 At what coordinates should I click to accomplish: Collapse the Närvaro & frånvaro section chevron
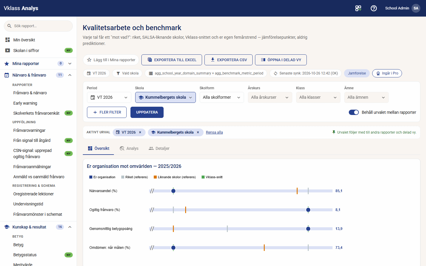tap(70, 75)
